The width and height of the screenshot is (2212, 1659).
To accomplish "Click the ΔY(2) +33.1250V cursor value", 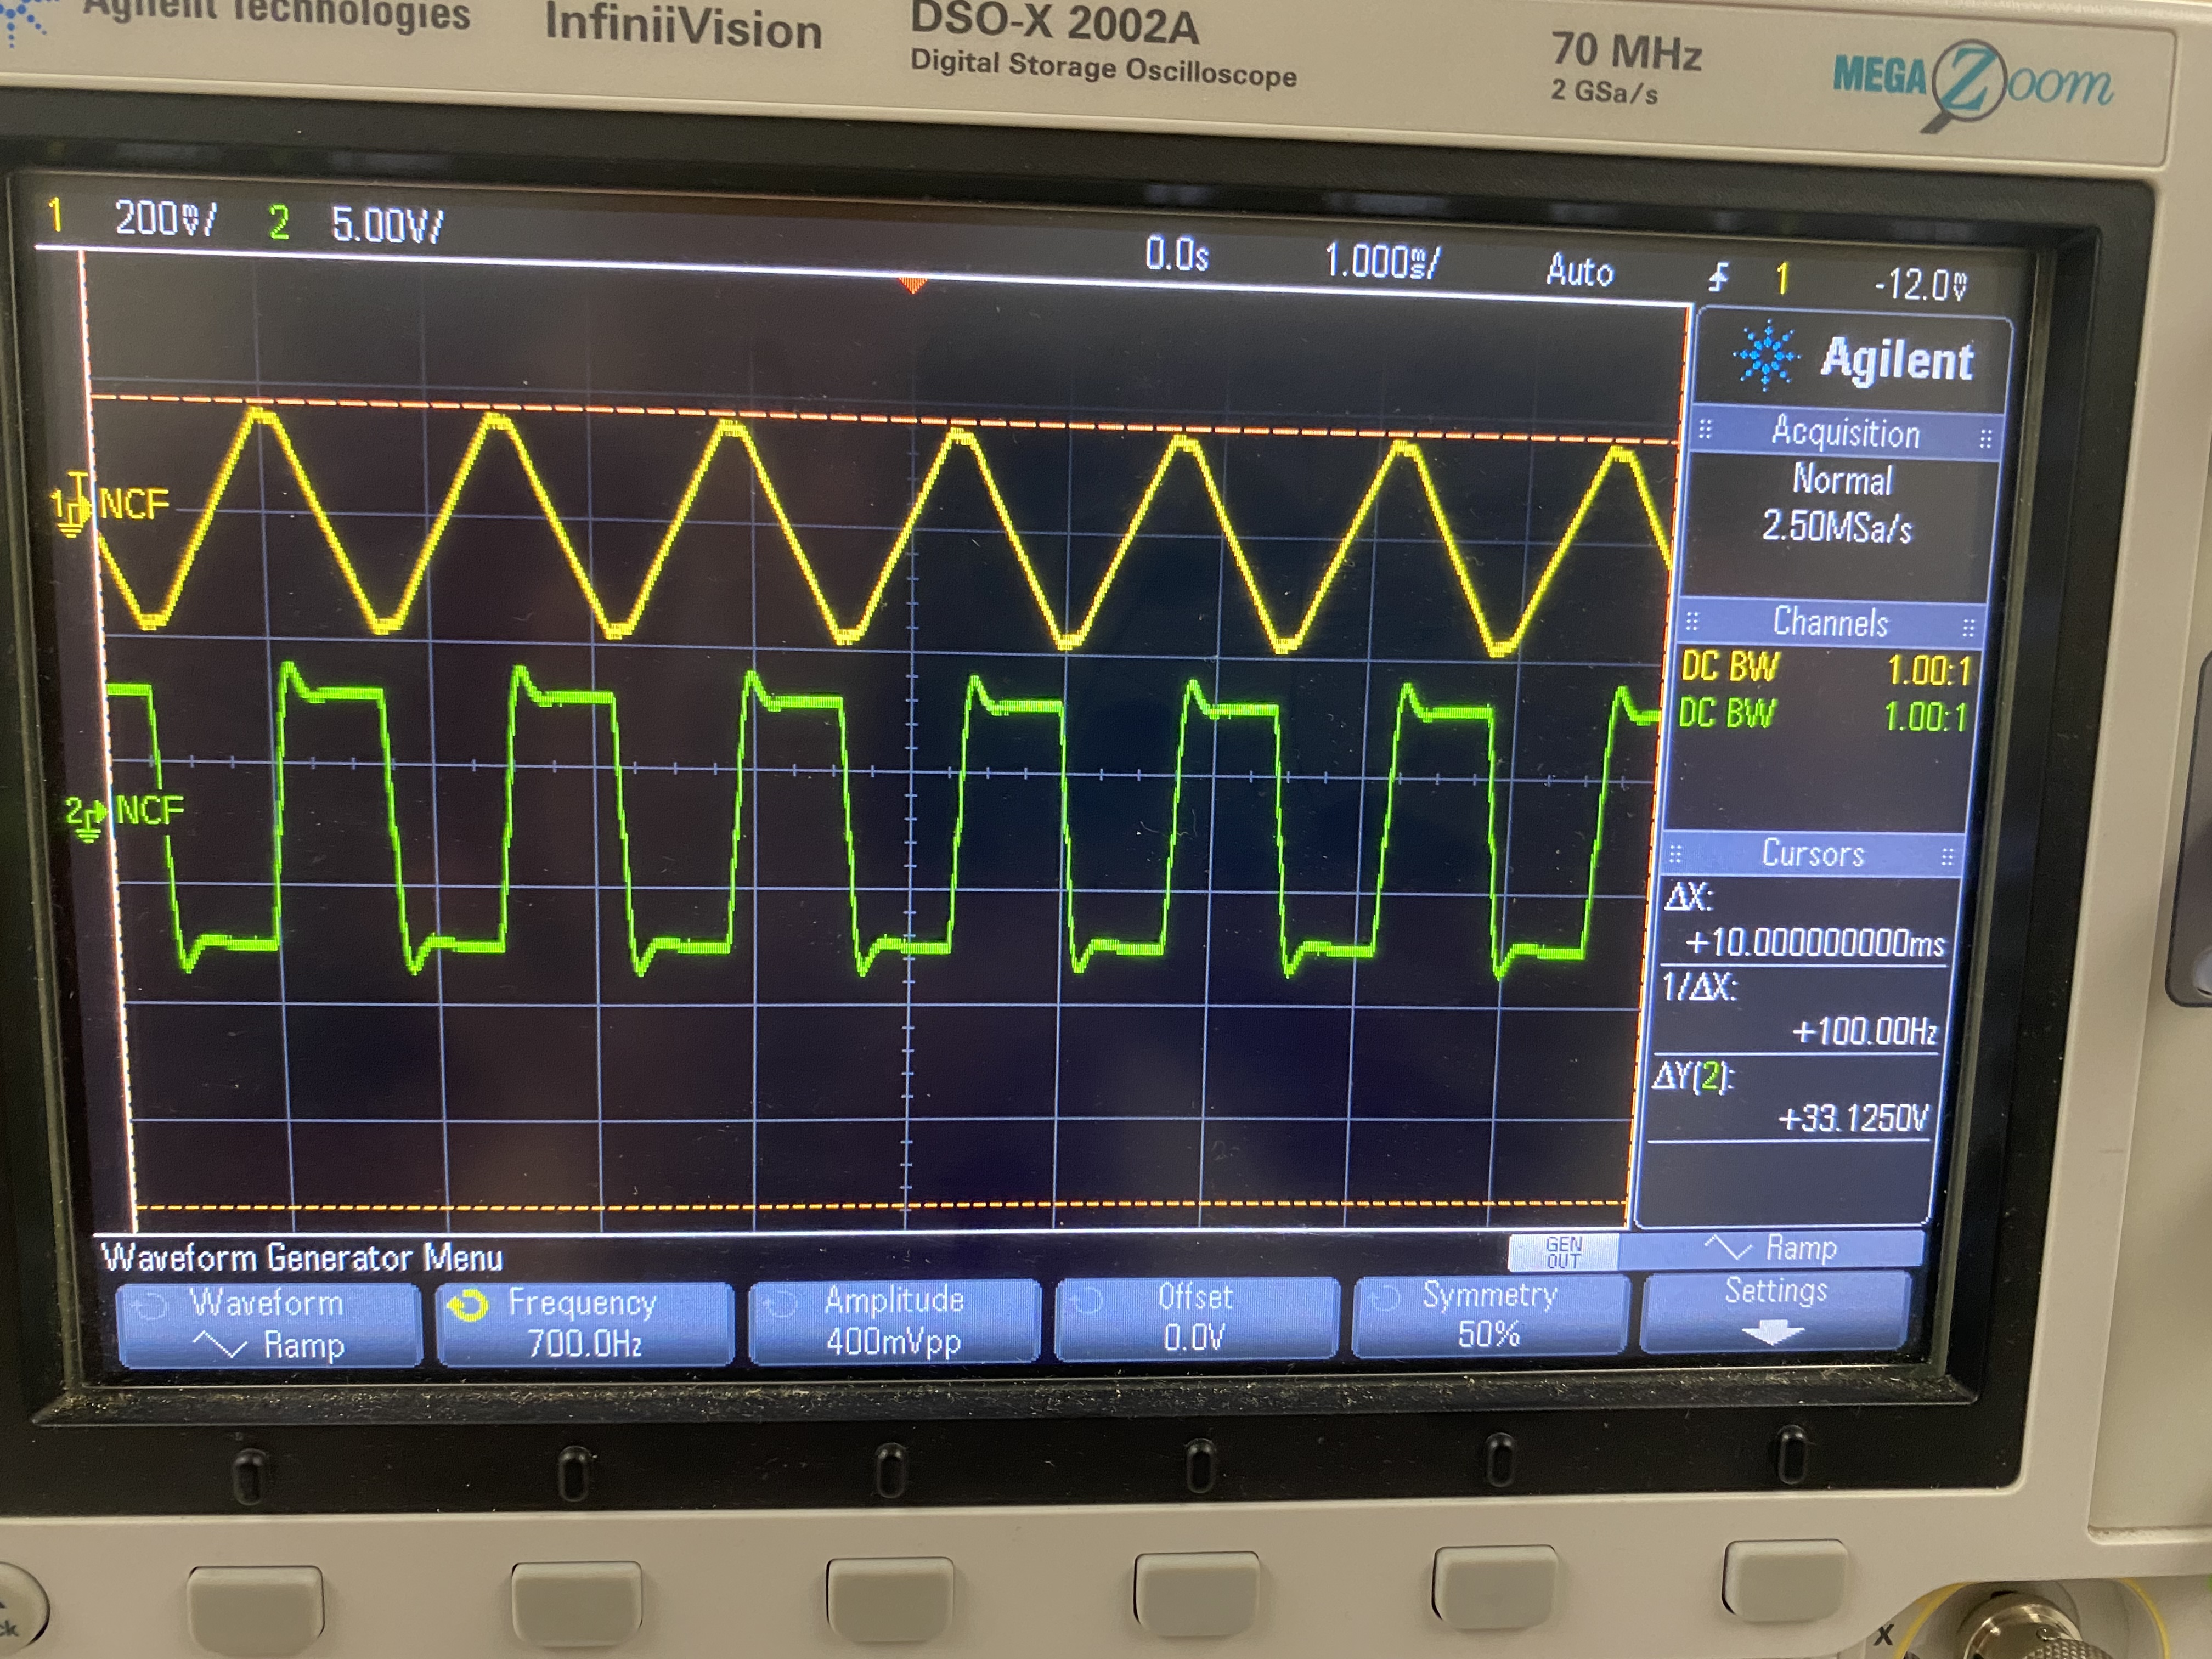I will (x=1853, y=1117).
